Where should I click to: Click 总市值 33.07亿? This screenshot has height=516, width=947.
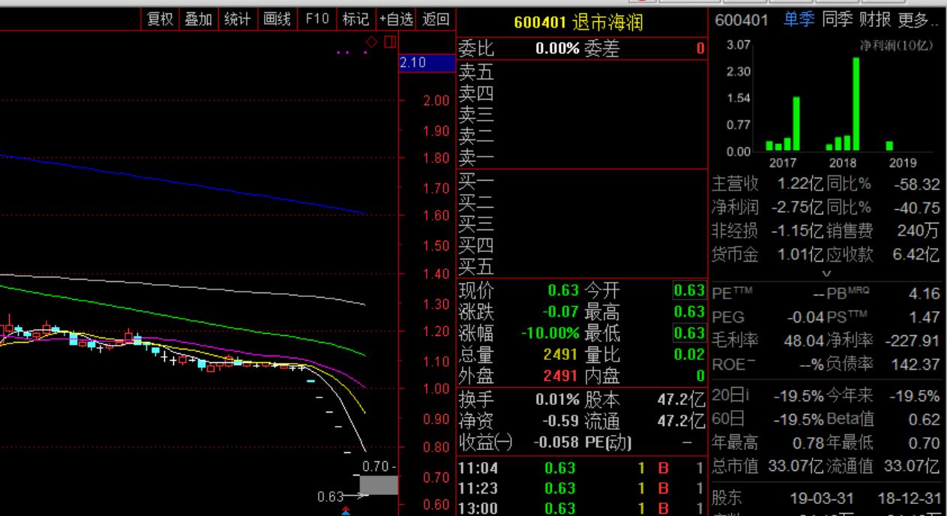(x=796, y=466)
